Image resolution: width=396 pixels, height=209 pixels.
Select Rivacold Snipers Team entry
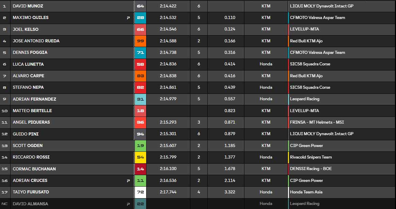[x=311, y=157]
